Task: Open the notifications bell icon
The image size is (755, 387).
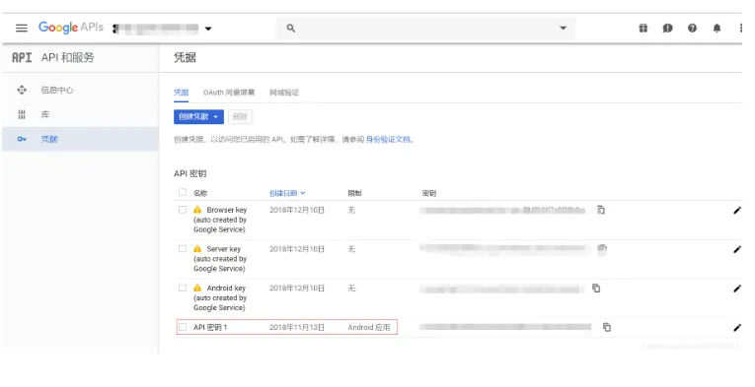Action: click(x=717, y=28)
